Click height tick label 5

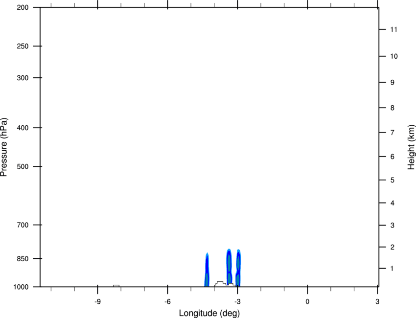393,180
